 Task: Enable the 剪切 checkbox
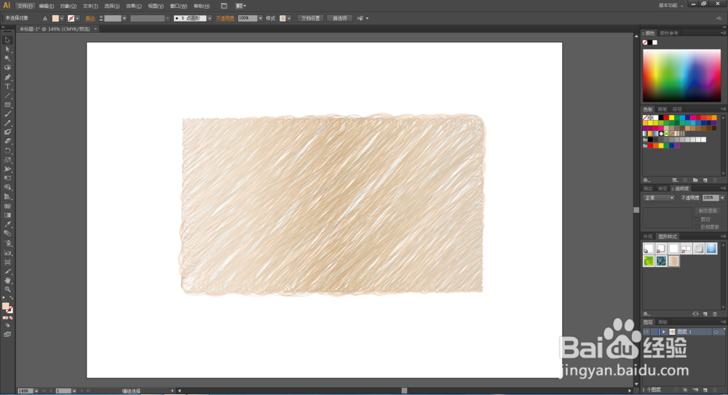pos(697,219)
